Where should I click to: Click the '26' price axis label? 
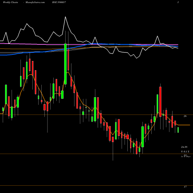click(x=185, y=116)
